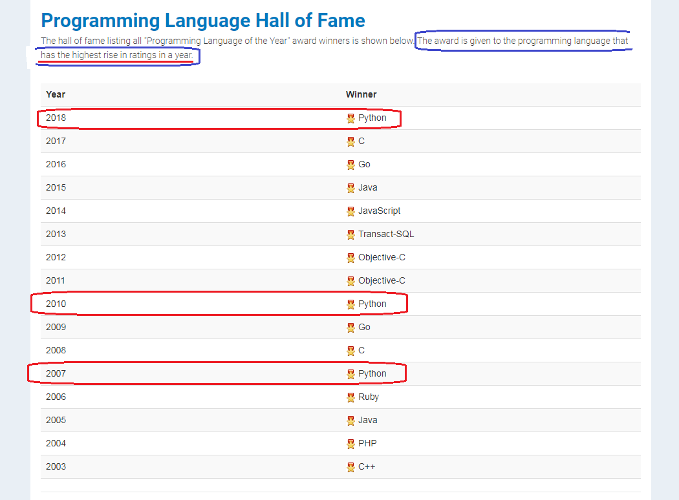Select the year cell 2012
Screen dimensions: 679x500
coord(56,257)
